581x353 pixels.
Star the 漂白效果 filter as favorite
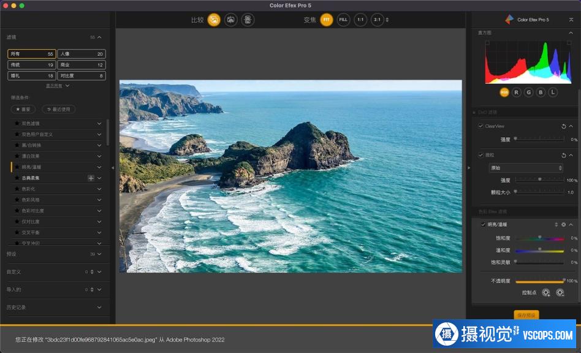tap(17, 156)
